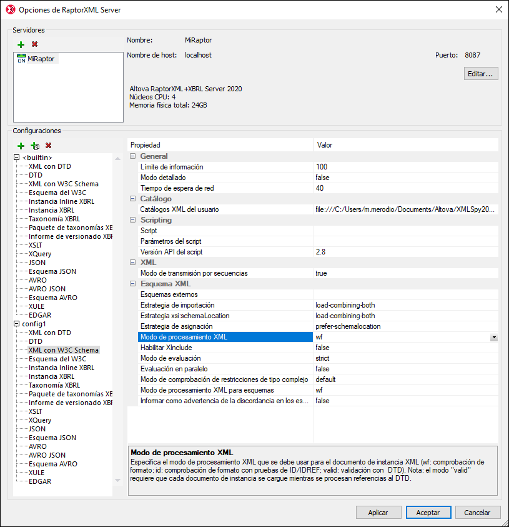The image size is (509, 527).
Task: Open the port editor via Editar button
Action: coord(480,73)
